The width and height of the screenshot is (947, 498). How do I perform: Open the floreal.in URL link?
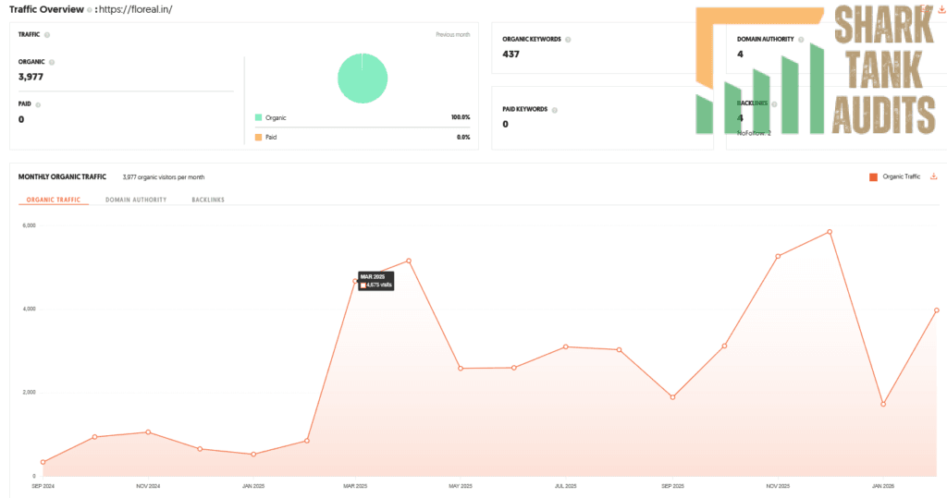(x=135, y=9)
